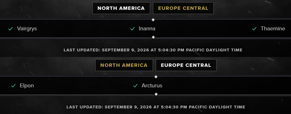Click the green checkmark beside Thaemine
Screen dimensions: 291x114
(x=254, y=29)
